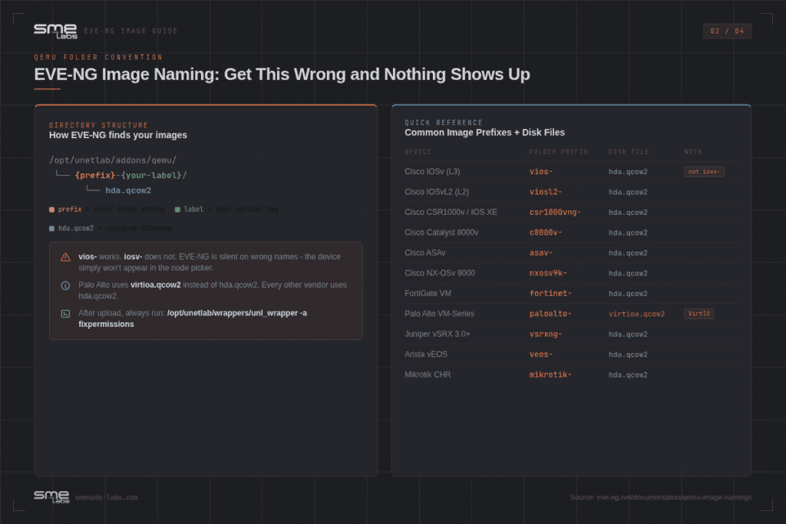This screenshot has width=786, height=524.
Task: Click the 02 / 04 page indicator
Action: (x=727, y=31)
